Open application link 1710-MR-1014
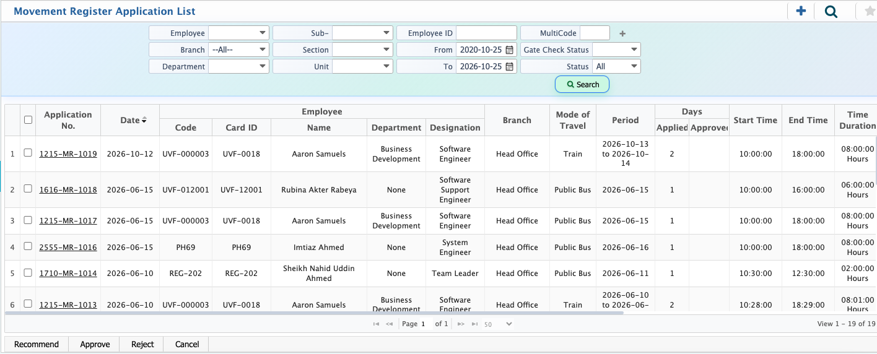 (68, 274)
